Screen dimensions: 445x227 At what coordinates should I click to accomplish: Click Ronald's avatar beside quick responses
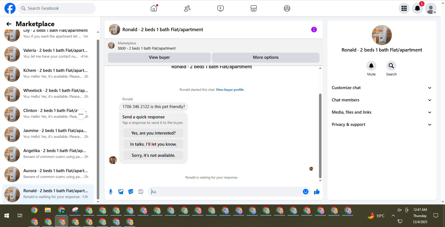pyautogui.click(x=113, y=160)
